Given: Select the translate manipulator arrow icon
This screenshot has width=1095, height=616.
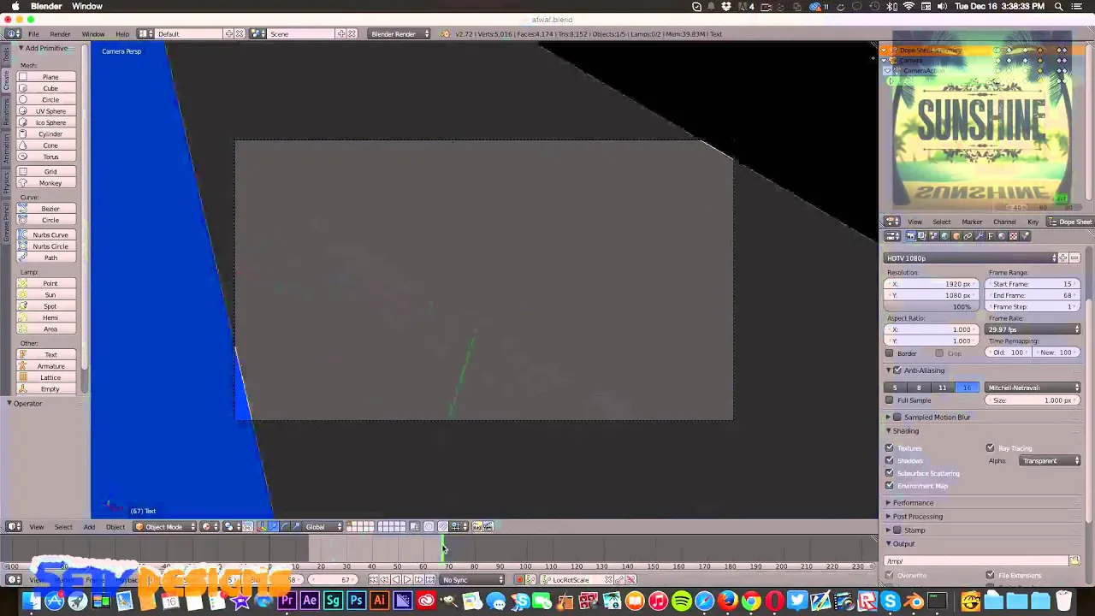Looking at the screenshot, I should [274, 527].
